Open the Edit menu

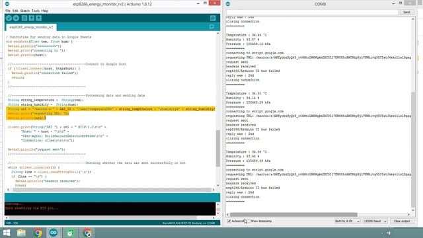coord(15,11)
